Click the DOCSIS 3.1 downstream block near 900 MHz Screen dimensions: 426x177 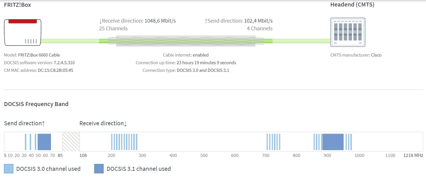pyautogui.click(x=333, y=142)
